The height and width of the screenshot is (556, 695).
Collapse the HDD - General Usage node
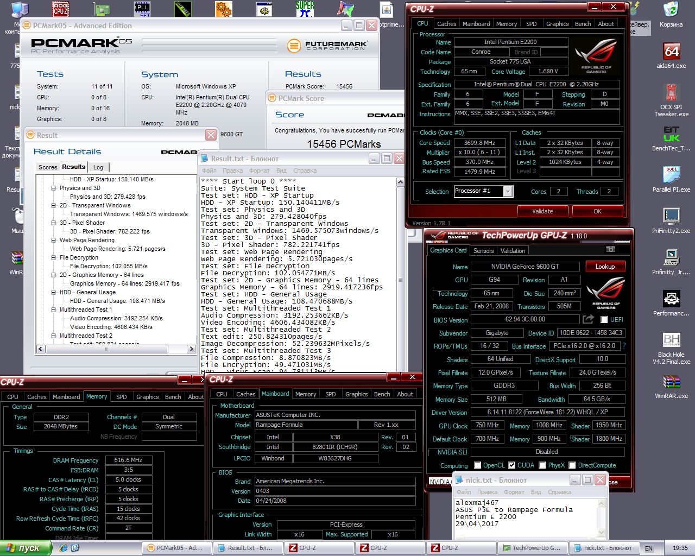(x=54, y=292)
